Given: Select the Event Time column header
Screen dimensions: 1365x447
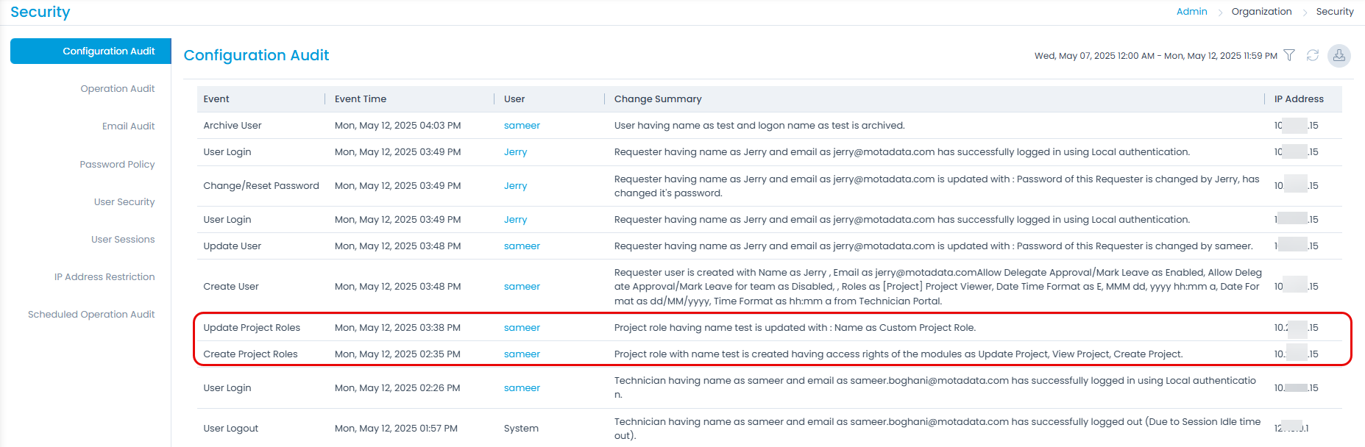Looking at the screenshot, I should click(361, 99).
